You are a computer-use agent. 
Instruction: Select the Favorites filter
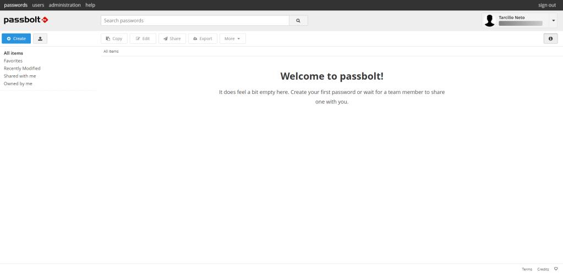(x=13, y=61)
